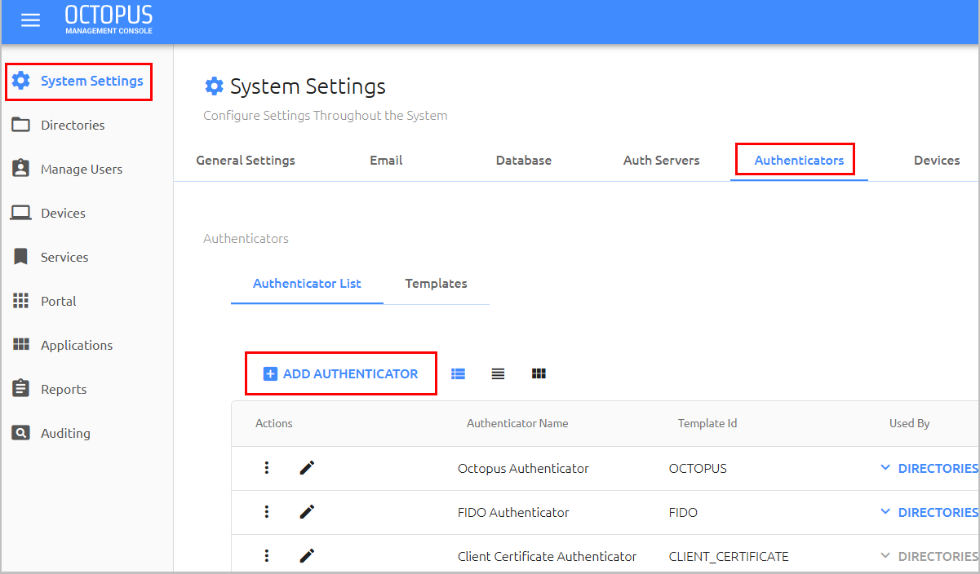Click the gear icon beside System Settings heading
980x574 pixels.
(214, 86)
